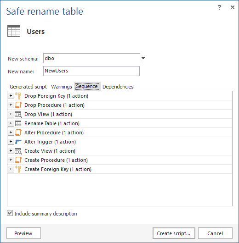Screen dimensions: 239x243
Task: Click the Rename Table grid icon
Action: [18, 123]
